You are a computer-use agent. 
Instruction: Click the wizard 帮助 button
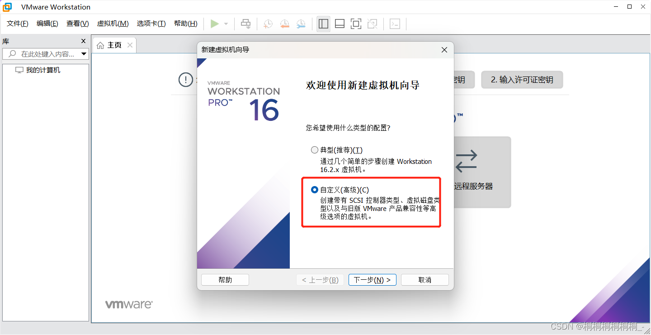click(225, 280)
